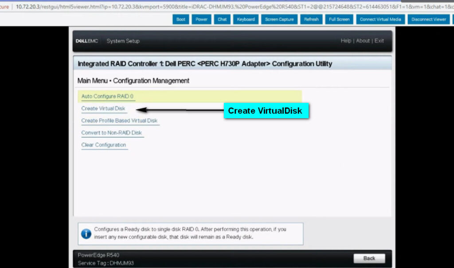Click the System Setup title text
Image resolution: width=454 pixels, height=268 pixels.
tap(123, 41)
